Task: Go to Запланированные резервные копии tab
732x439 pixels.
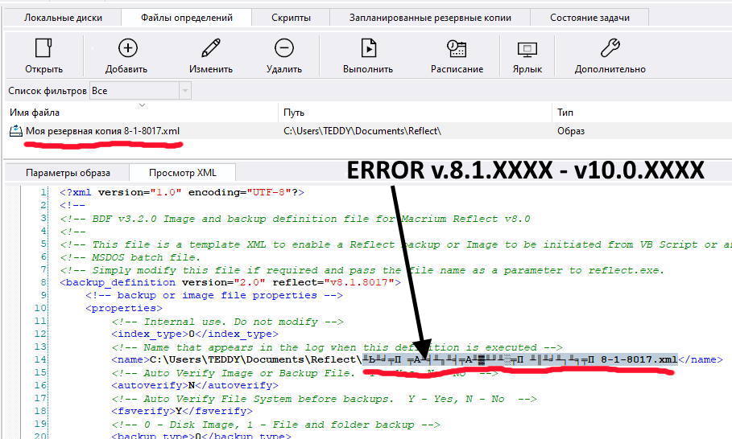Action: (430, 18)
